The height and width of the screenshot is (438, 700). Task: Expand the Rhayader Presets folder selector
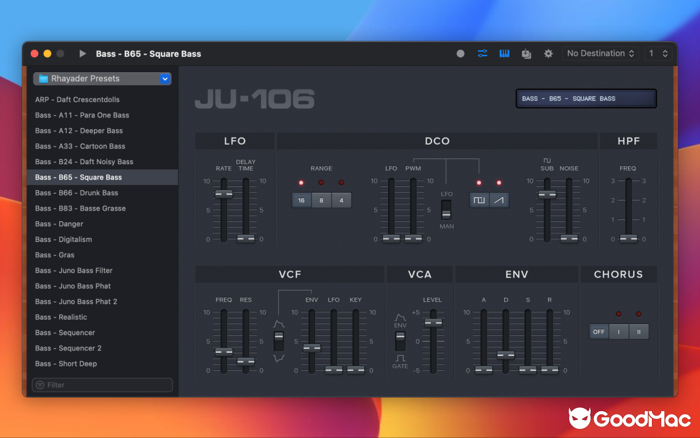(x=165, y=78)
